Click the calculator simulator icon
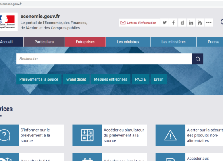 pos(87,135)
